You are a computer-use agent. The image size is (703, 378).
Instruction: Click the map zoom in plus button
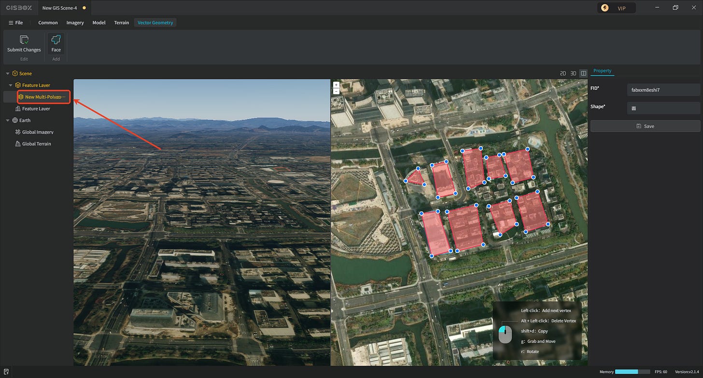pyautogui.click(x=336, y=85)
